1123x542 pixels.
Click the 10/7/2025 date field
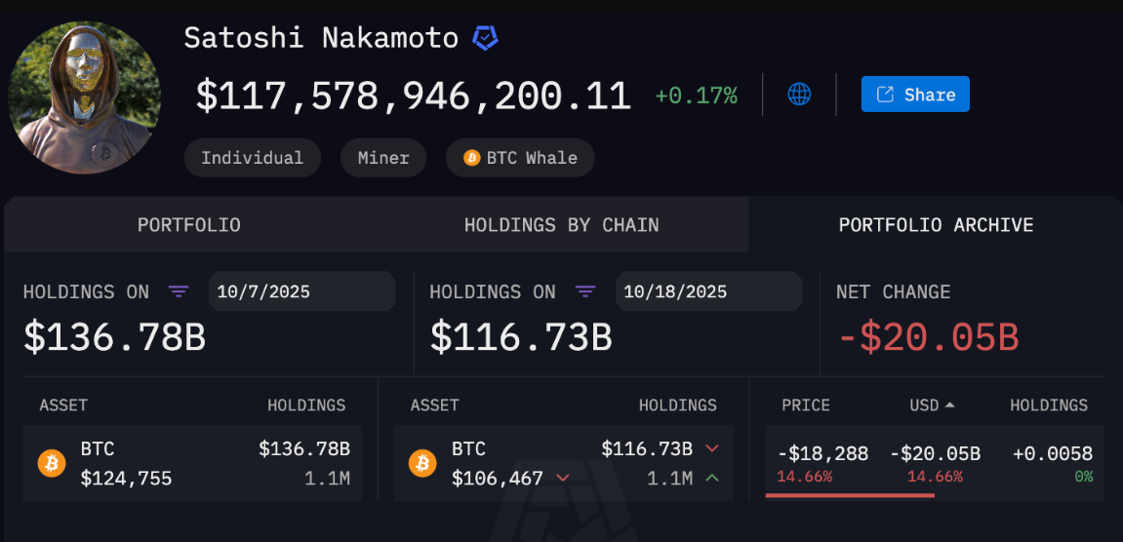[x=301, y=291]
